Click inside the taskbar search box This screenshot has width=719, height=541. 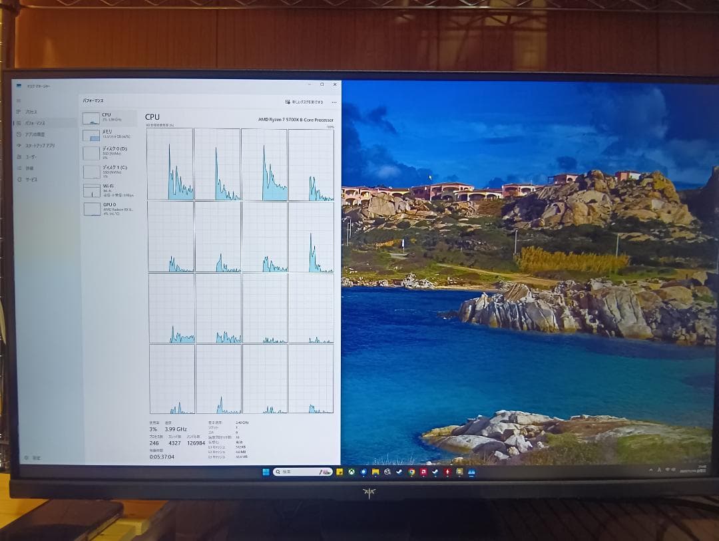[x=300, y=472]
